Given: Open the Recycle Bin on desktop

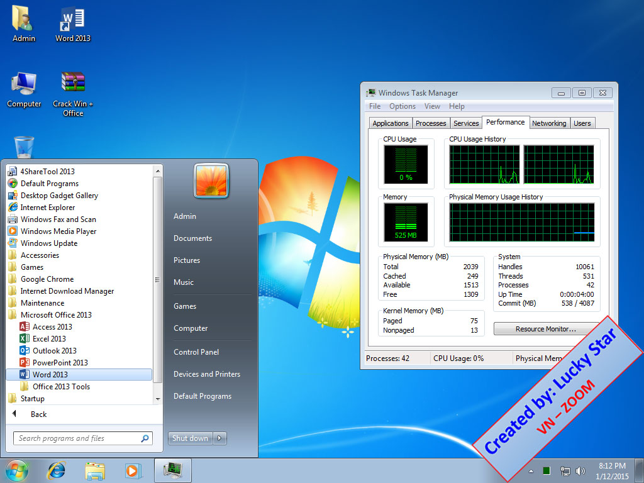Looking at the screenshot, I should point(24,147).
